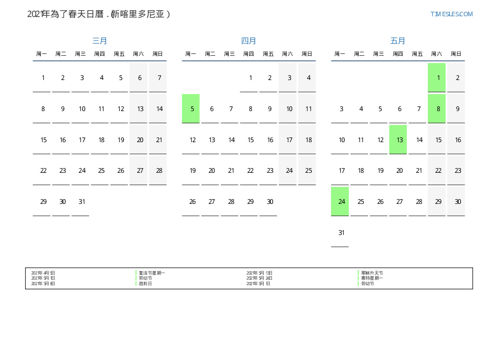Click the 耶稣升天节 legend entry
Image resolution: width=498 pixels, height=352 pixels.
(x=372, y=273)
